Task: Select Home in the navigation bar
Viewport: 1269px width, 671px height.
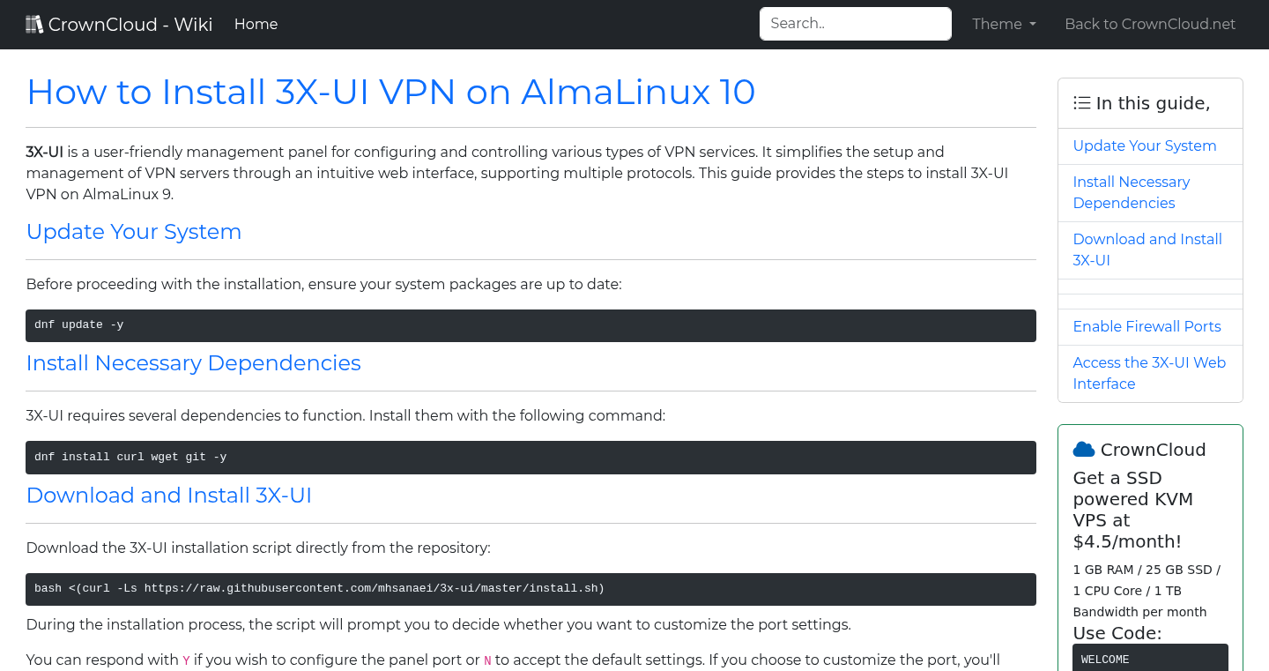Action: pos(256,24)
